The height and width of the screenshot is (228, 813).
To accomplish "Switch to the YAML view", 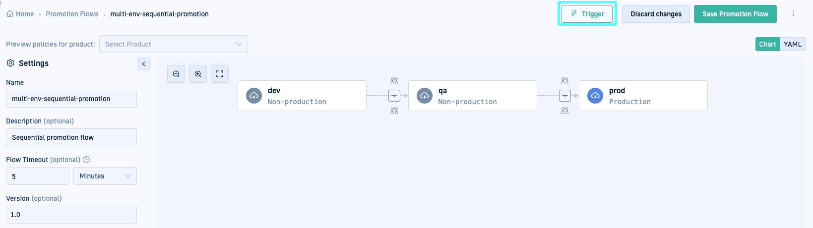I will click(x=793, y=44).
